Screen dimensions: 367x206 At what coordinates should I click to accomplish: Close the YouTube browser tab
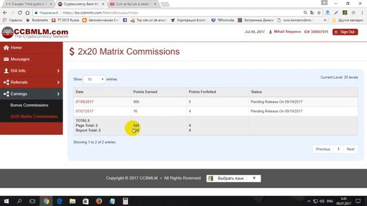pos(155,4)
